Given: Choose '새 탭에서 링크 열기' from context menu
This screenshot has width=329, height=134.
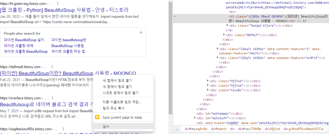Looking at the screenshot, I should [123, 80].
